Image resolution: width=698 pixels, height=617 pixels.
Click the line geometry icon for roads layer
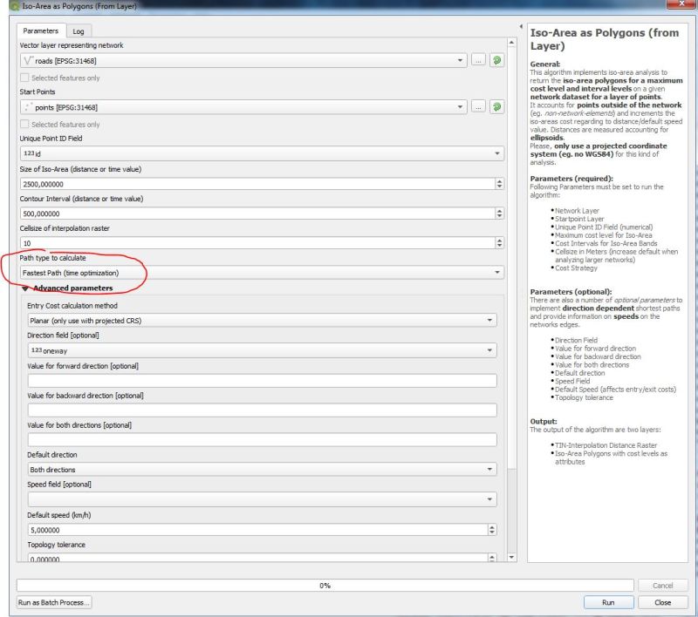point(29,59)
